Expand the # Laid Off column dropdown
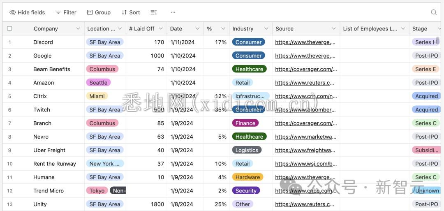 pos(161,29)
